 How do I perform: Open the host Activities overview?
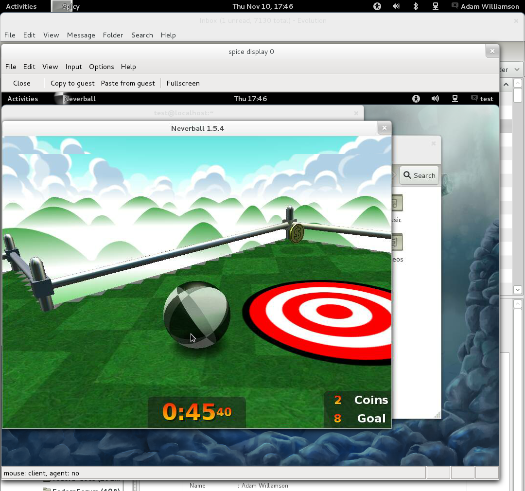(x=21, y=6)
